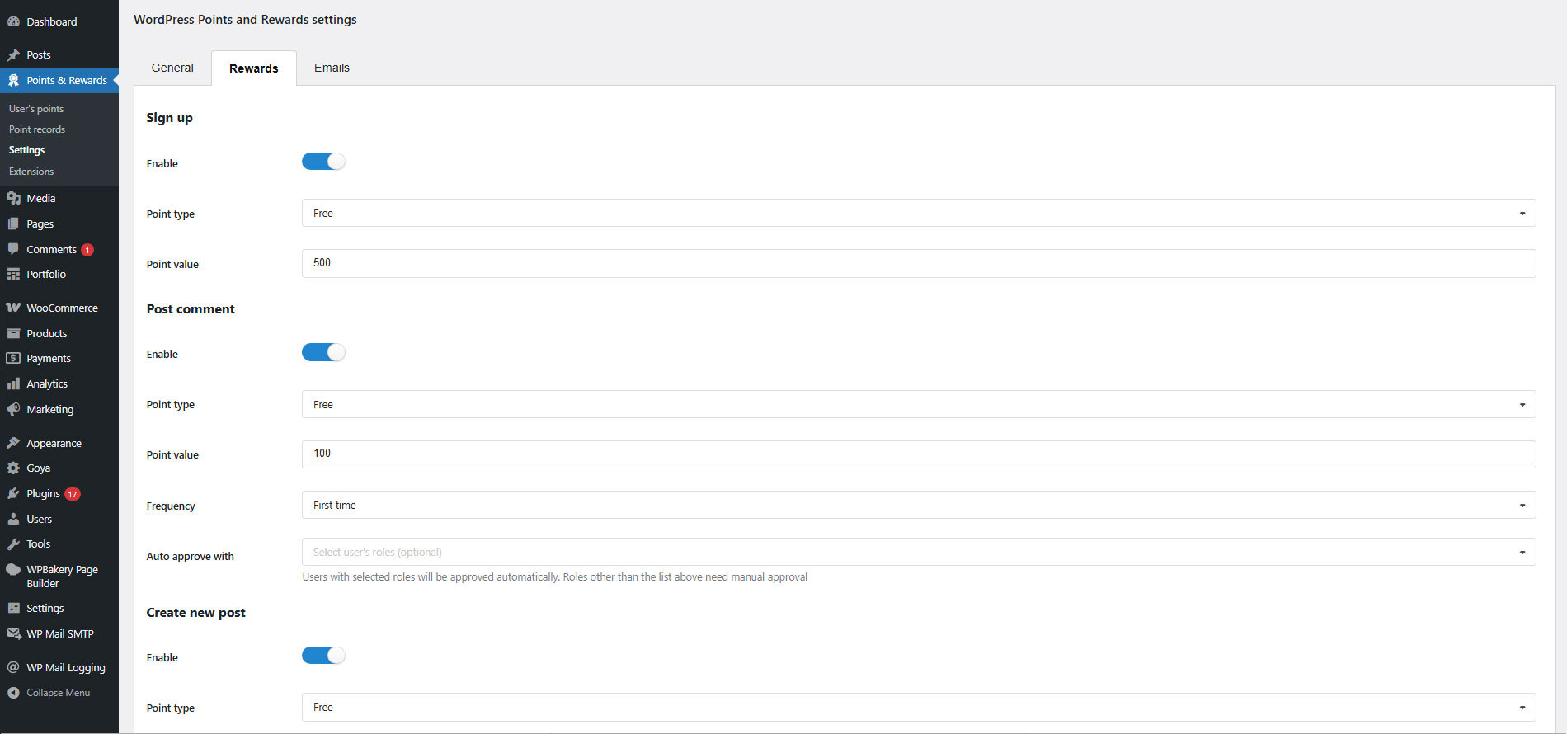1567x734 pixels.
Task: Open Create new post Point type dropdown
Action: point(919,707)
